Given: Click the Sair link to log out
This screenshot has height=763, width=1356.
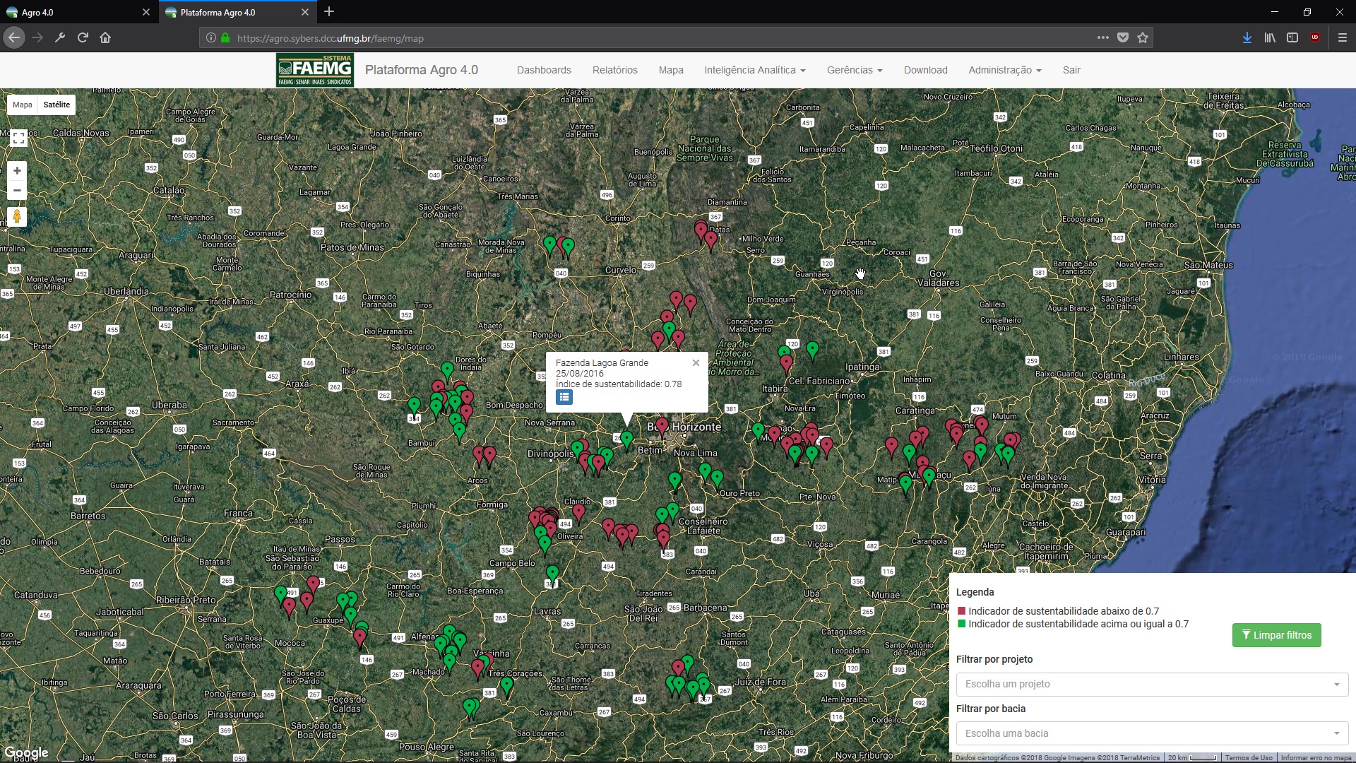Looking at the screenshot, I should pos(1071,70).
